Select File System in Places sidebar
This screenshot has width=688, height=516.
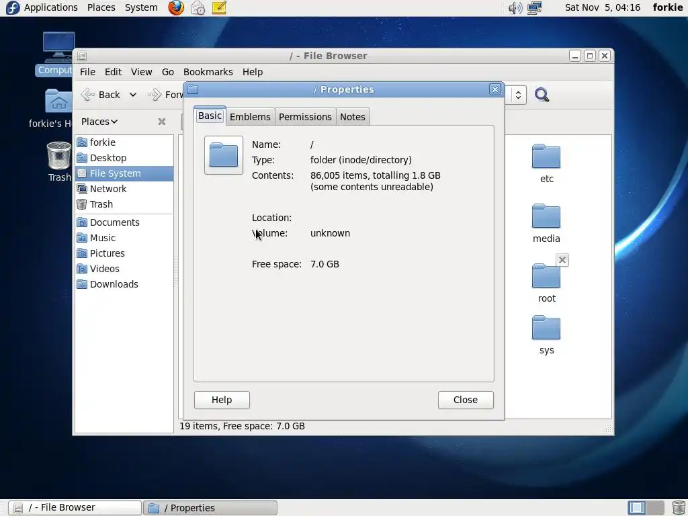pyautogui.click(x=124, y=173)
